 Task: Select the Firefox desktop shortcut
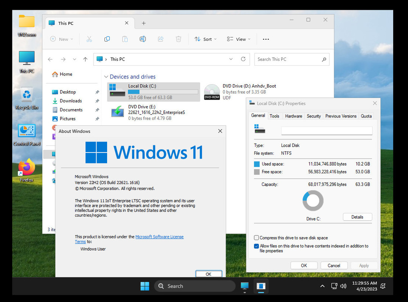click(27, 171)
